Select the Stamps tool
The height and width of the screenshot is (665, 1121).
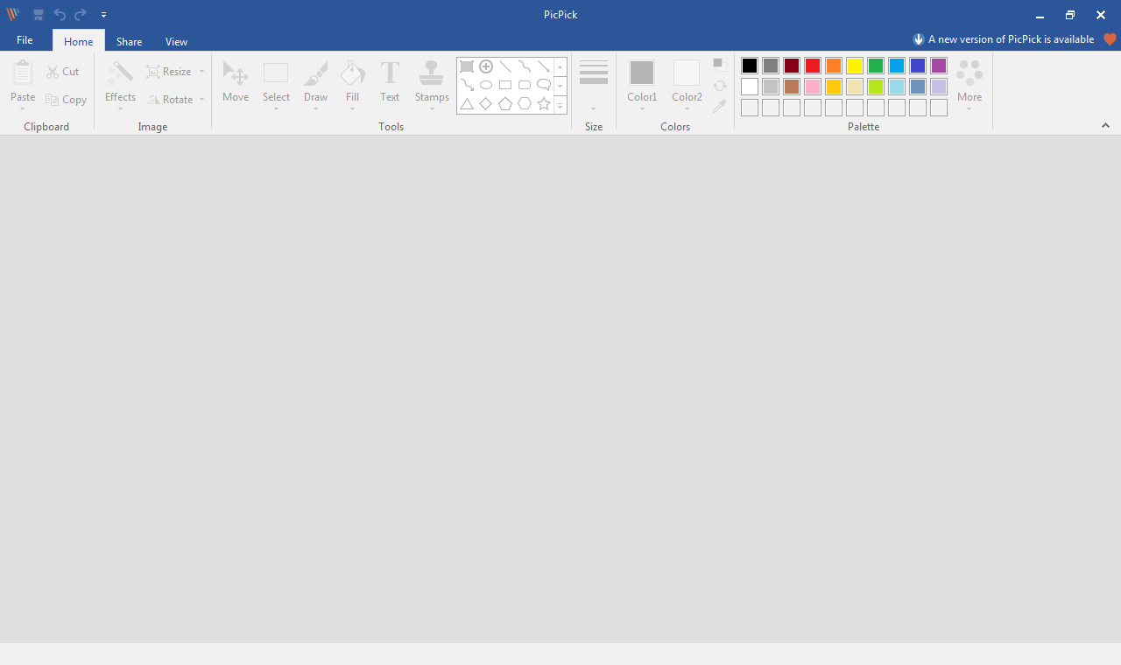pyautogui.click(x=432, y=84)
